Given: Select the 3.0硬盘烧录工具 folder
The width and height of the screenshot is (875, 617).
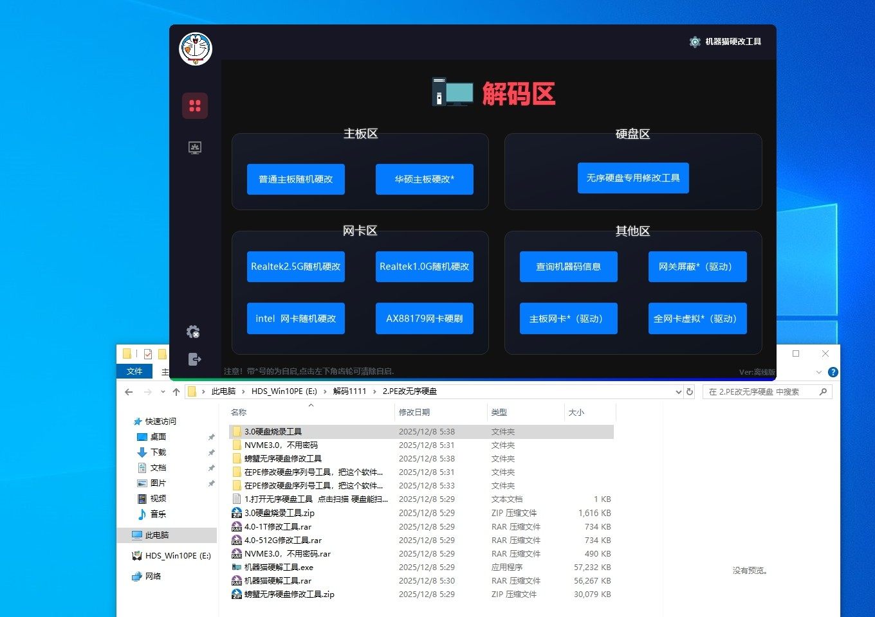Looking at the screenshot, I should [x=421, y=432].
